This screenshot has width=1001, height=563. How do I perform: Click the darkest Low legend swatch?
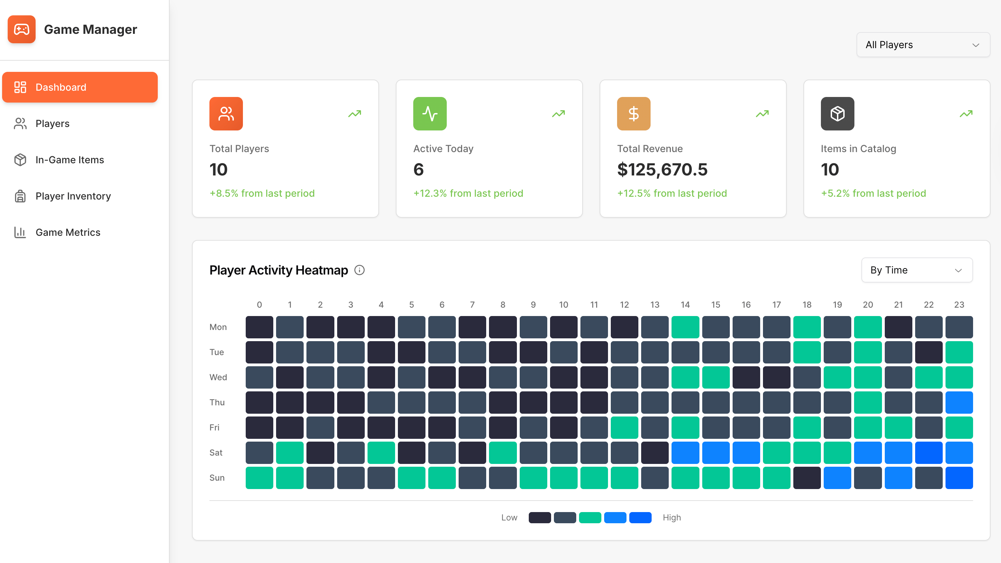click(x=539, y=518)
